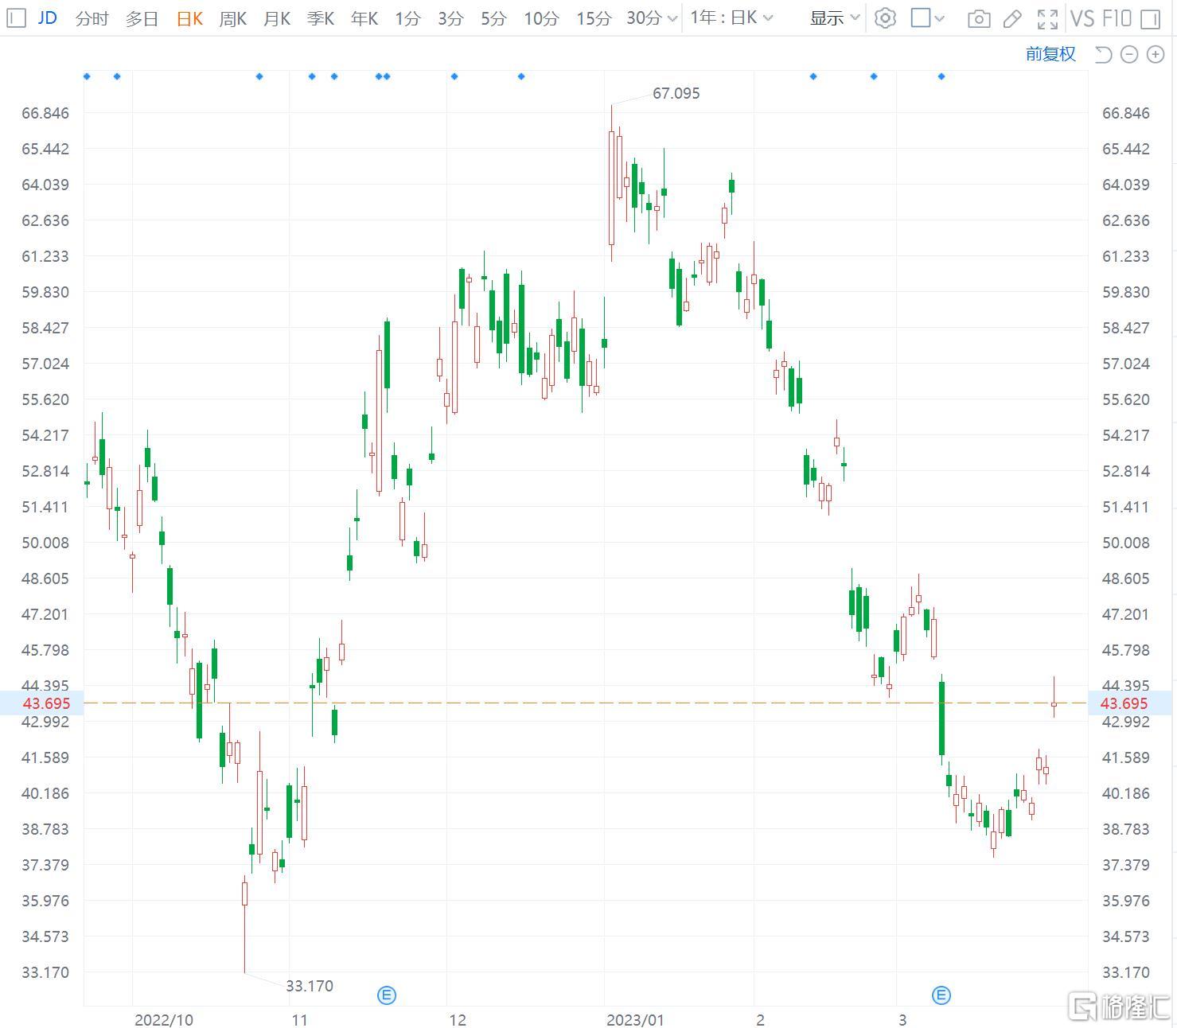Image resolution: width=1177 pixels, height=1028 pixels.
Task: Open the 1年 : 日K range dropdown
Action: tap(731, 18)
